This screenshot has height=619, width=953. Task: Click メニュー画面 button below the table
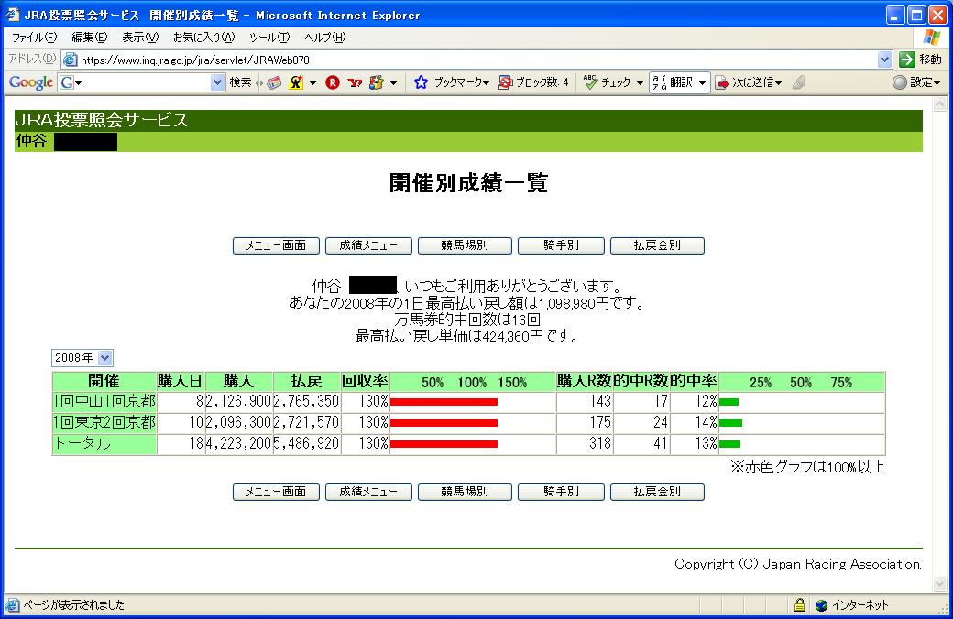[x=276, y=492]
